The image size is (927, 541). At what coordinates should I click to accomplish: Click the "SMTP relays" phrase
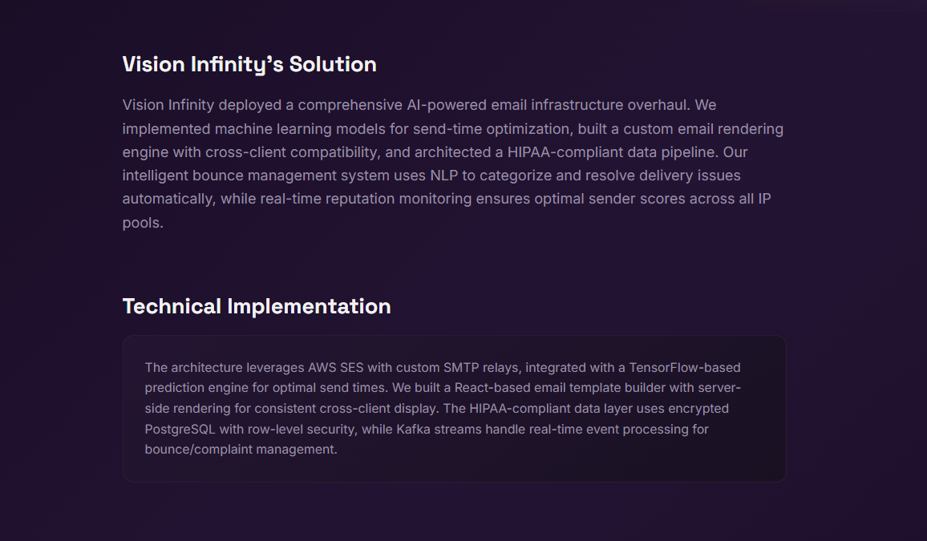pyautogui.click(x=480, y=368)
